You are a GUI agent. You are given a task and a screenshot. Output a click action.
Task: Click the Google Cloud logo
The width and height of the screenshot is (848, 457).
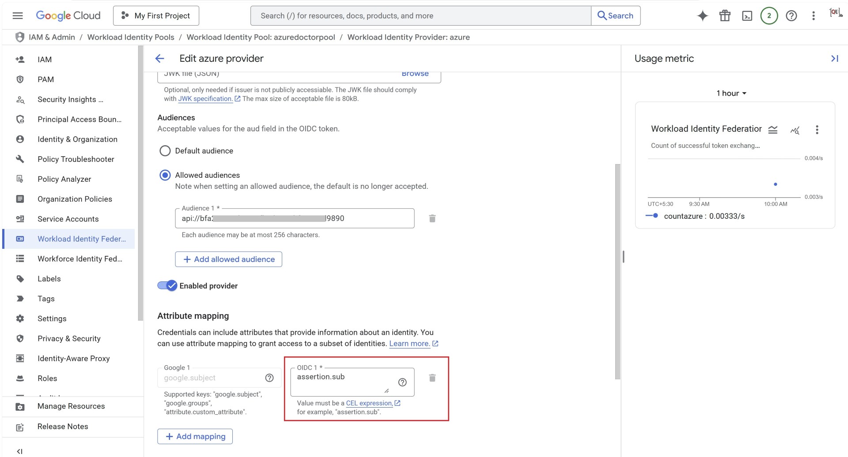coord(68,15)
